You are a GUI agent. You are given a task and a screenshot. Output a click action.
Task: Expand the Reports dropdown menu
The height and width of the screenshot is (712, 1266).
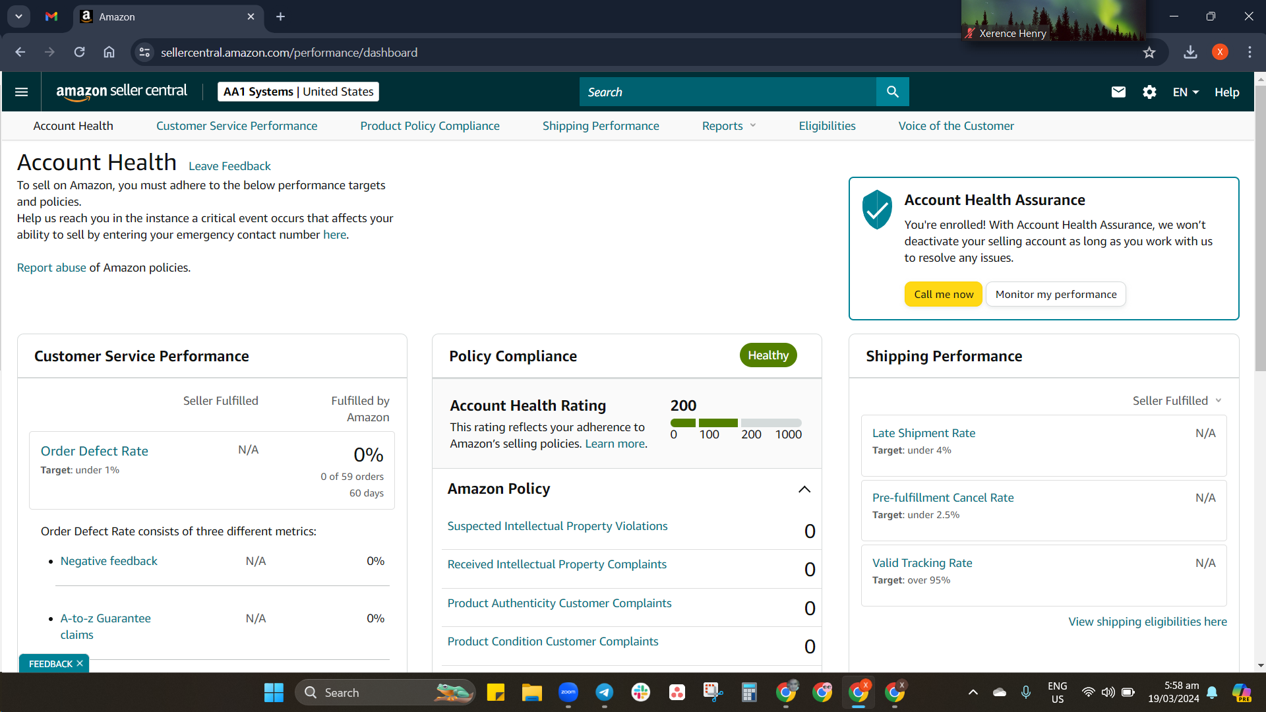(x=729, y=126)
